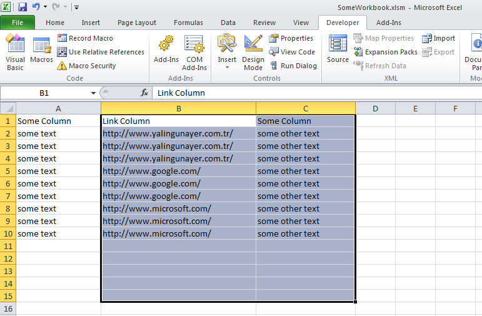This screenshot has height=316, width=482.
Task: Click Export XML
Action: [x=438, y=52]
